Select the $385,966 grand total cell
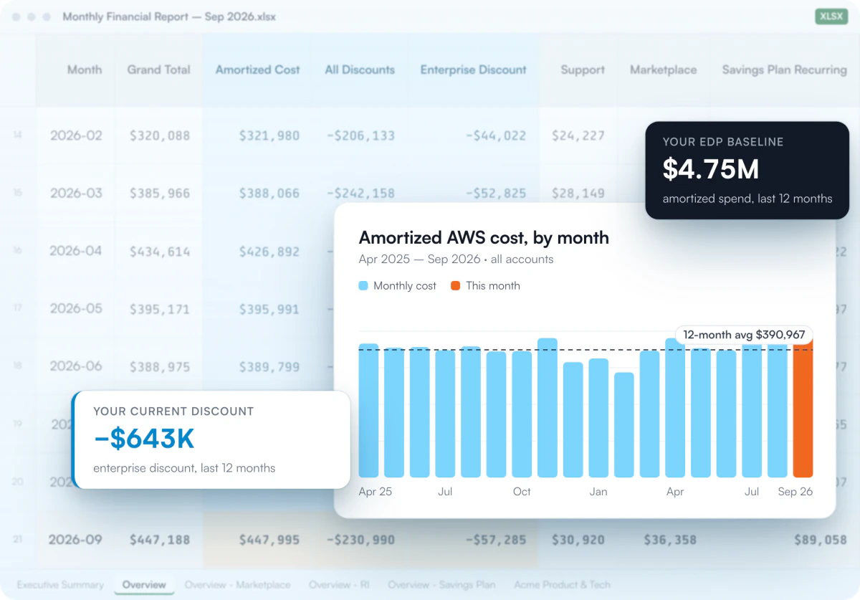 [x=160, y=194]
